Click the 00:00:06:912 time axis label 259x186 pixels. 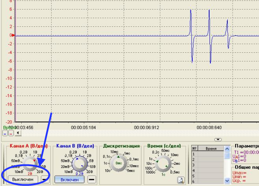tap(147, 128)
